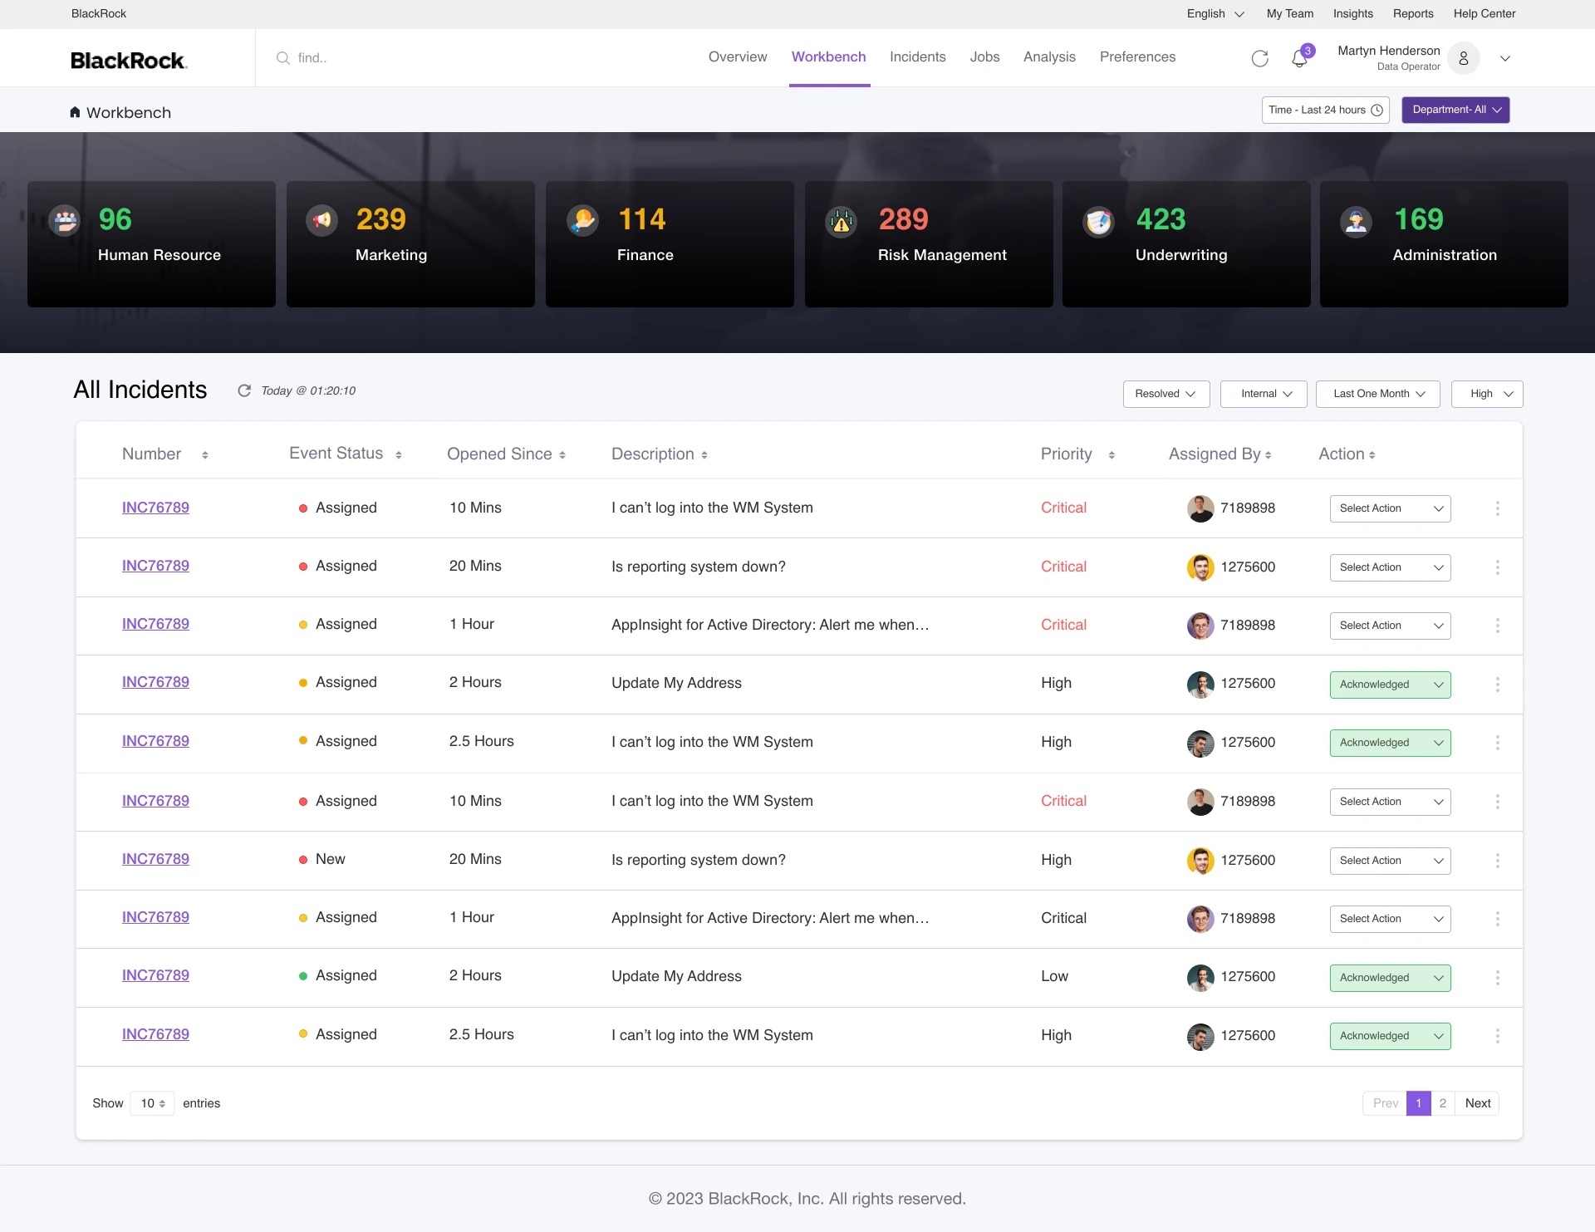Viewport: 1595px width, 1232px height.
Task: Click Low priority cell text
Action: [x=1054, y=976]
